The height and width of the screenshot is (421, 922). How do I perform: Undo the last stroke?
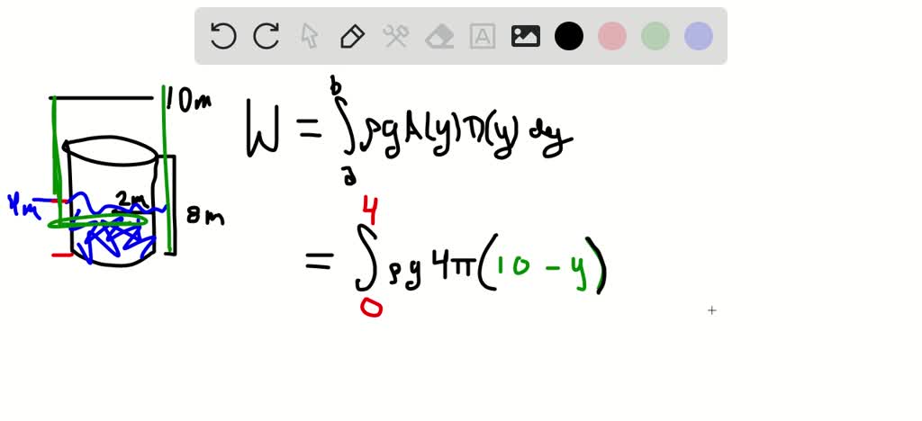(223, 36)
